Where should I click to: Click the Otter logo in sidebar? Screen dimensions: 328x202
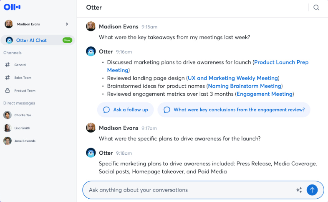12,7
